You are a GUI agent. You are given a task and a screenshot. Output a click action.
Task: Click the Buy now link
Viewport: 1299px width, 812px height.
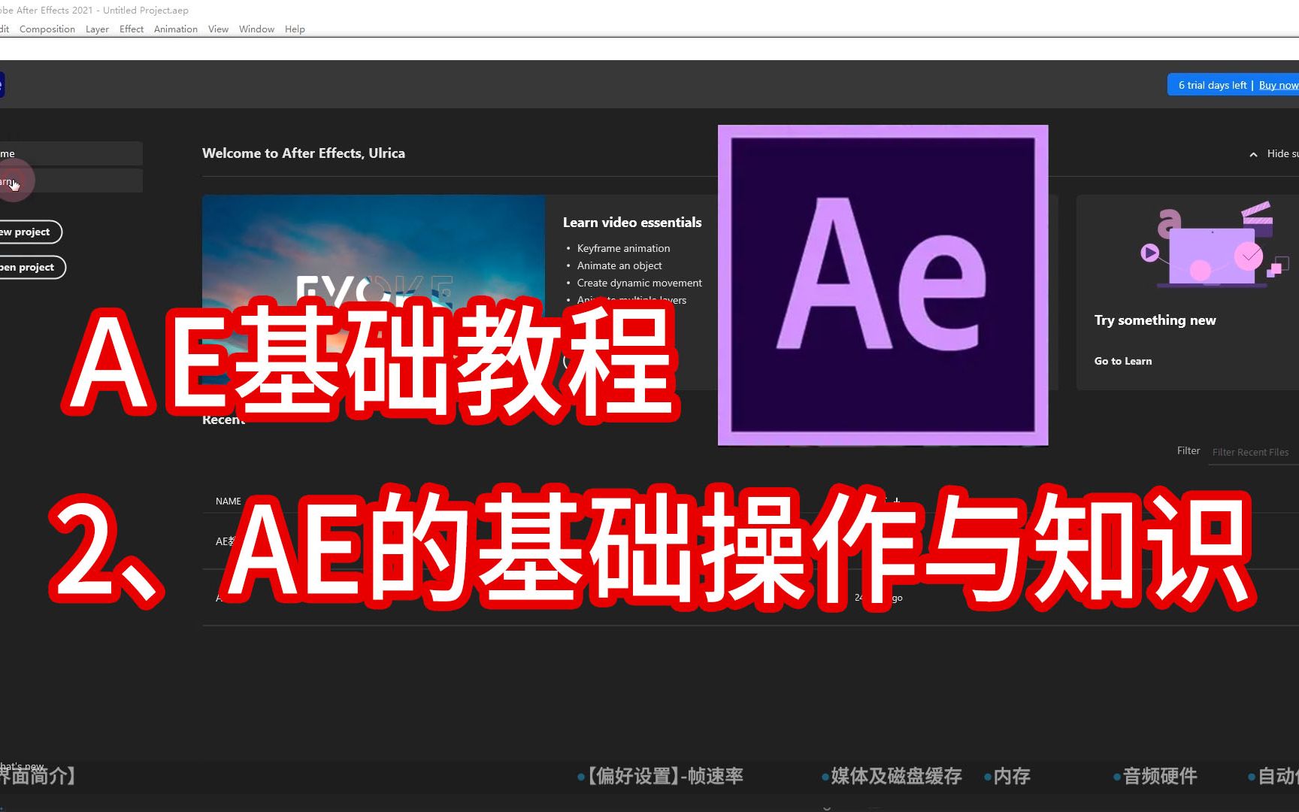(1278, 85)
